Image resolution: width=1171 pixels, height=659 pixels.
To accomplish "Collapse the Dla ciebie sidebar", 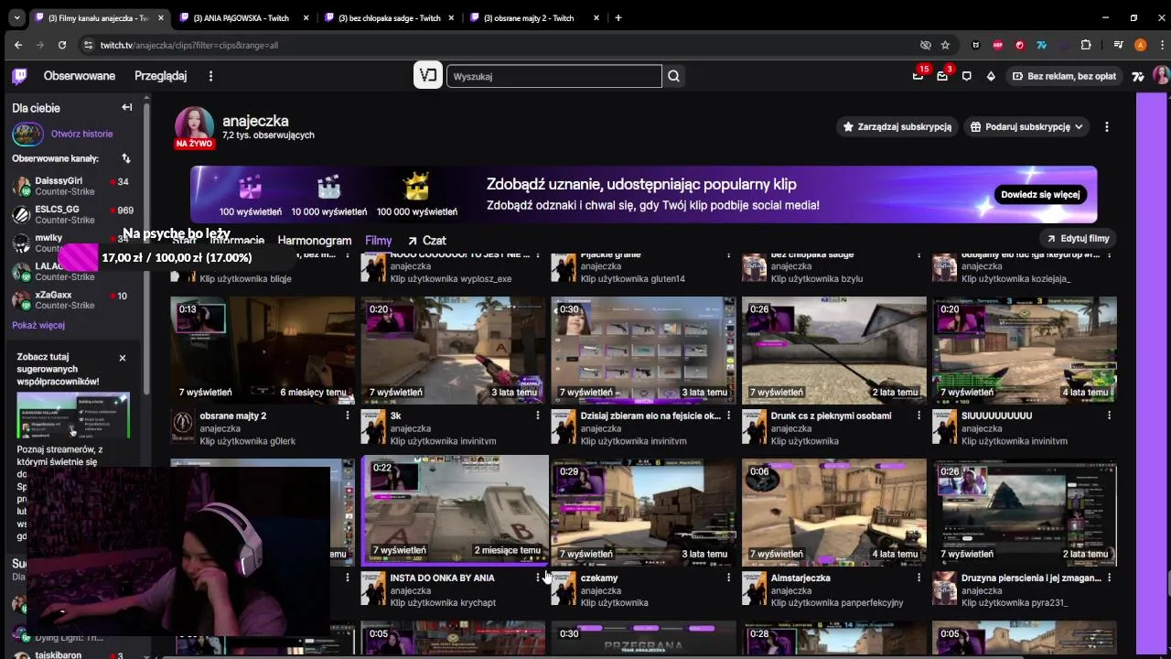I will [x=127, y=107].
